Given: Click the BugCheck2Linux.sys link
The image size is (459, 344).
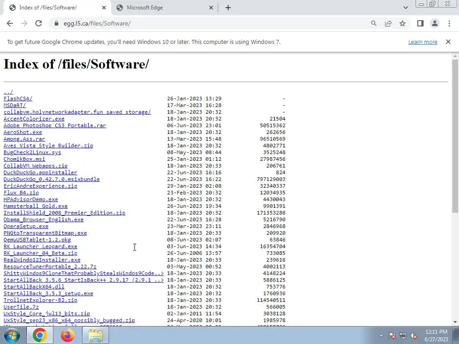Looking at the screenshot, I should tap(32, 152).
